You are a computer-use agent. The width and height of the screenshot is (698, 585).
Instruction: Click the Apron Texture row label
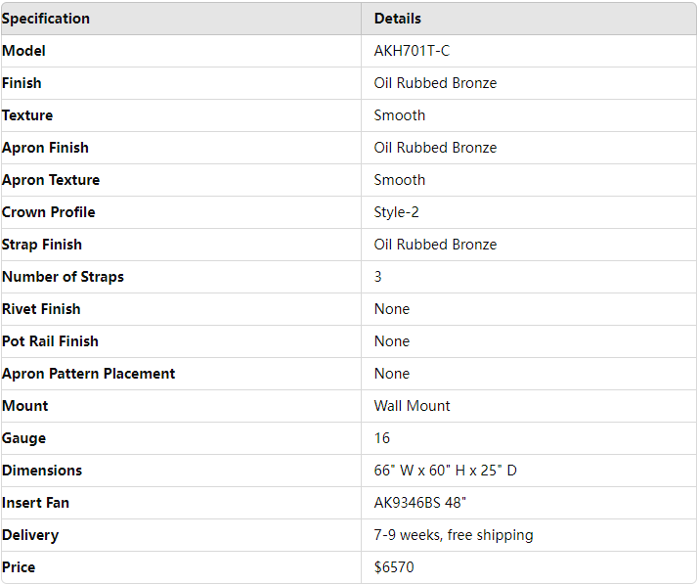(51, 180)
